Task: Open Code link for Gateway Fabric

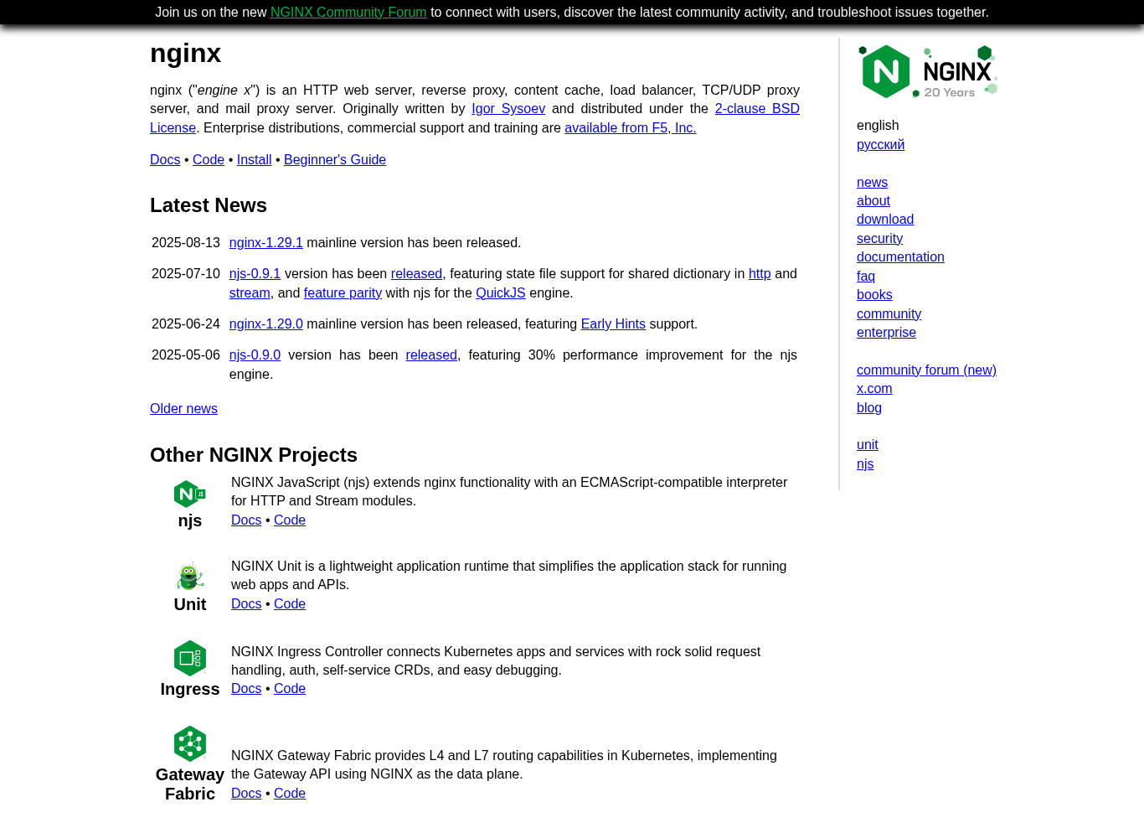Action: (x=290, y=794)
